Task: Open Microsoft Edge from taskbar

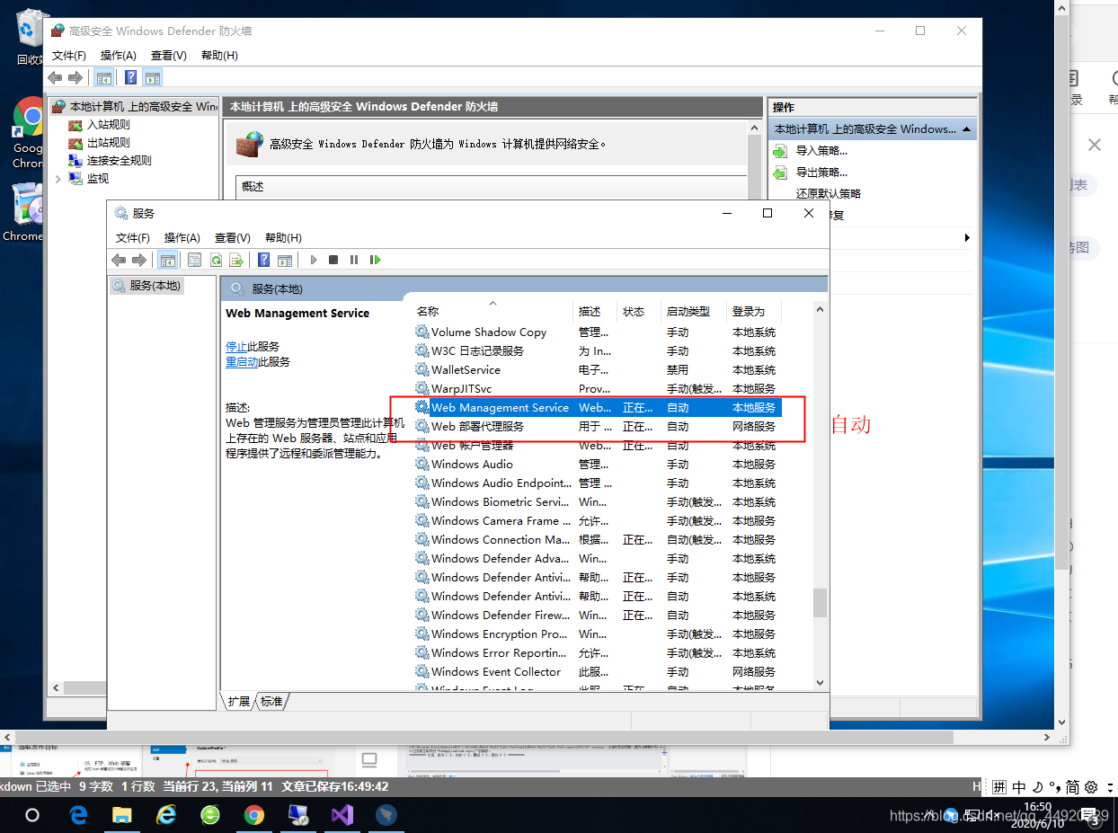Action: click(x=79, y=814)
